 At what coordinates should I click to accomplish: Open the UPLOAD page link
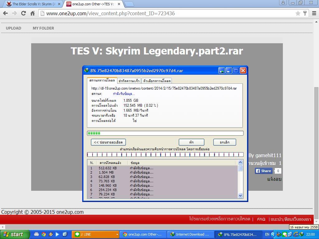click(x=13, y=28)
